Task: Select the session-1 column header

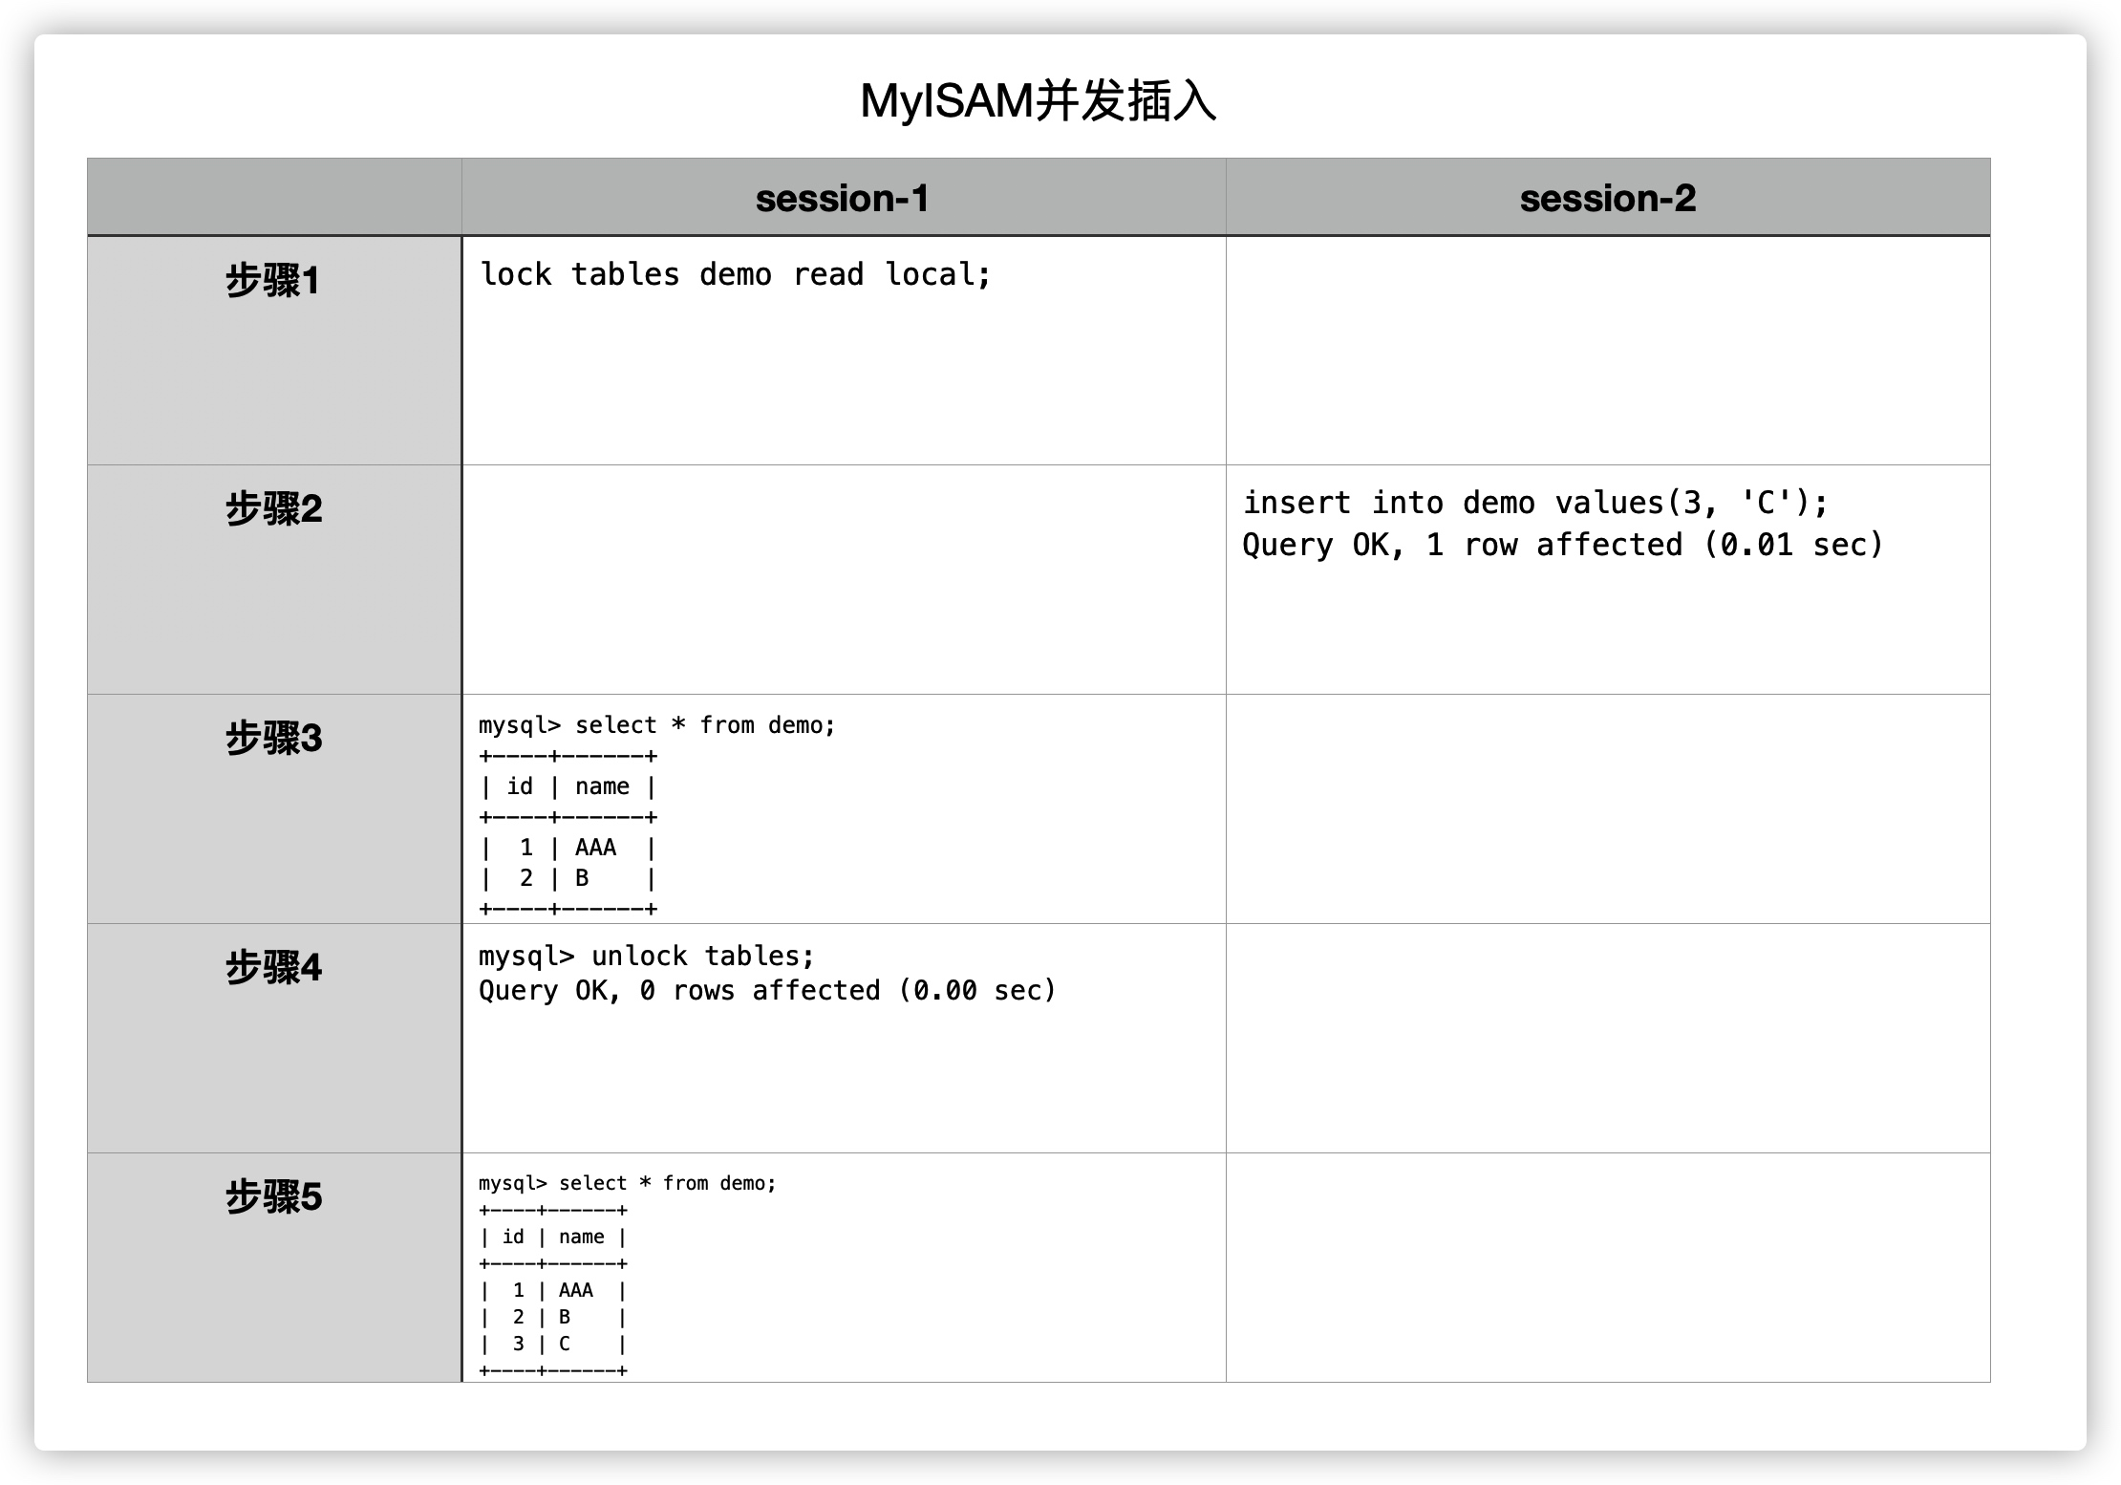Action: pos(842,198)
